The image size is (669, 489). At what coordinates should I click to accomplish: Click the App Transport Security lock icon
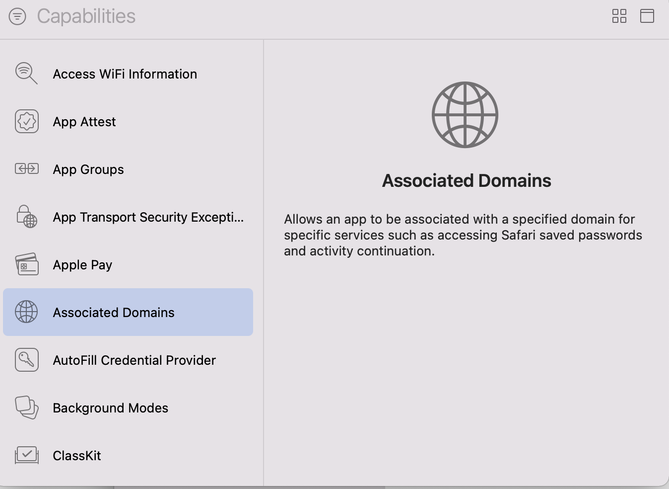coord(27,217)
